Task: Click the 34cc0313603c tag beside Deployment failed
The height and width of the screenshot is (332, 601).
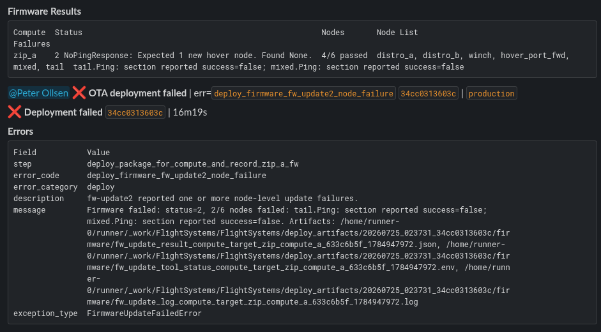Action: pos(135,112)
